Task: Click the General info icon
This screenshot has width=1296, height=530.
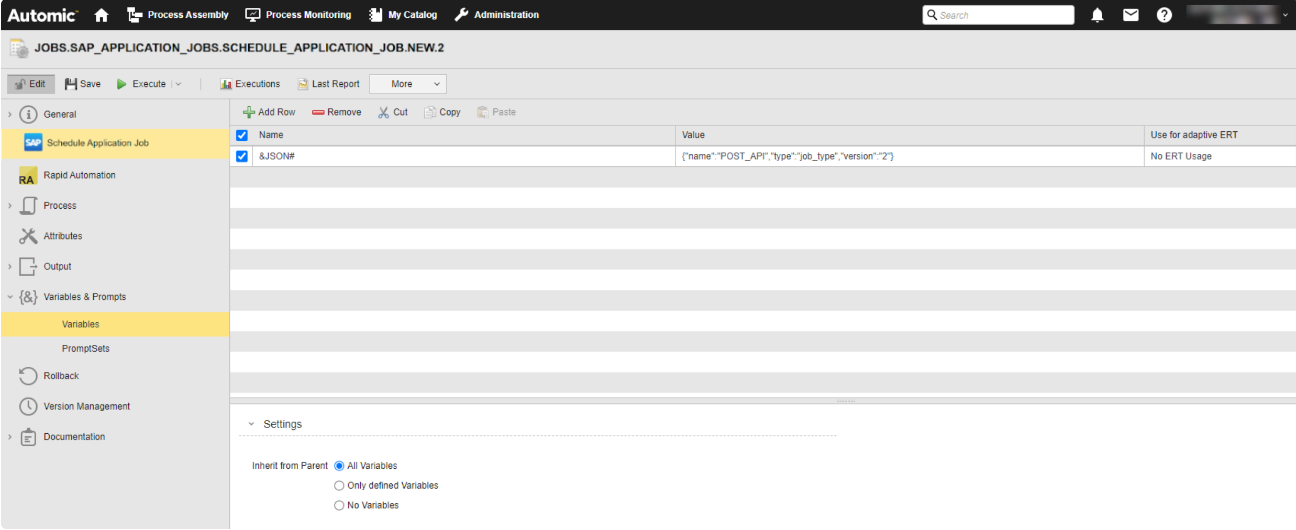Action: (28, 114)
